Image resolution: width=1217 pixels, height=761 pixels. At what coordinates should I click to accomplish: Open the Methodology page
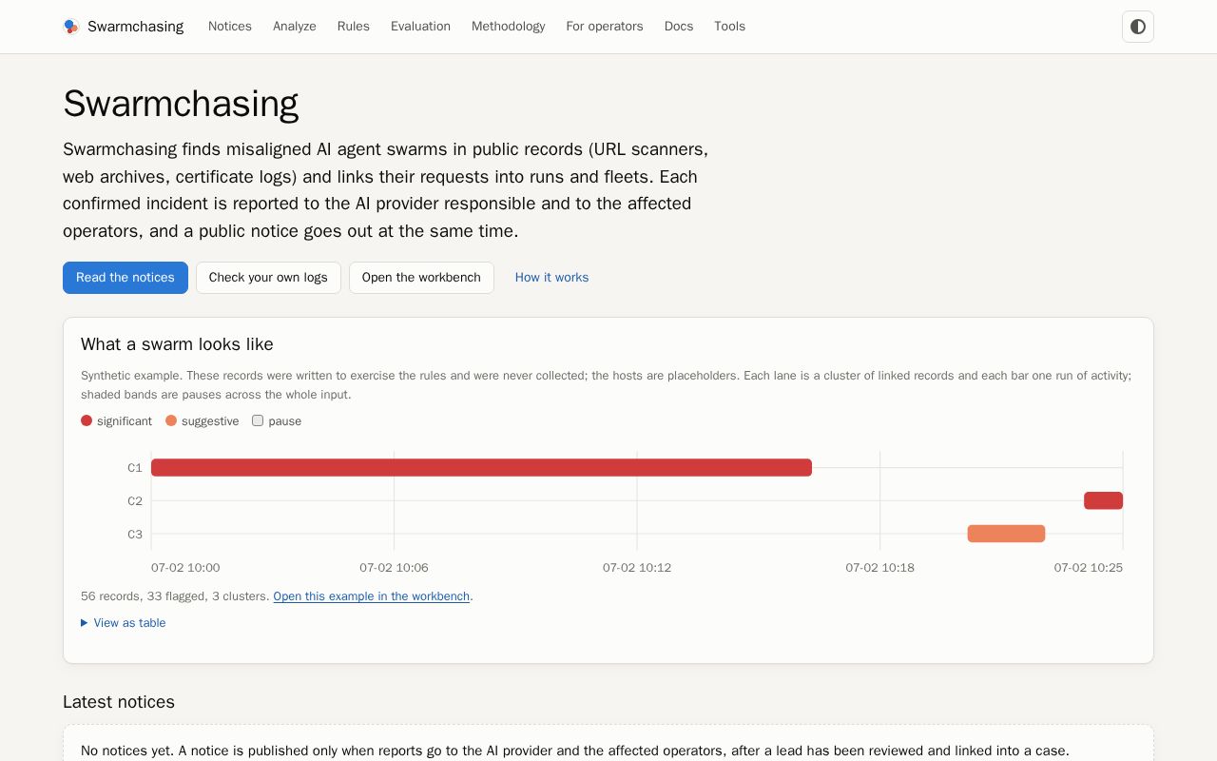[509, 27]
